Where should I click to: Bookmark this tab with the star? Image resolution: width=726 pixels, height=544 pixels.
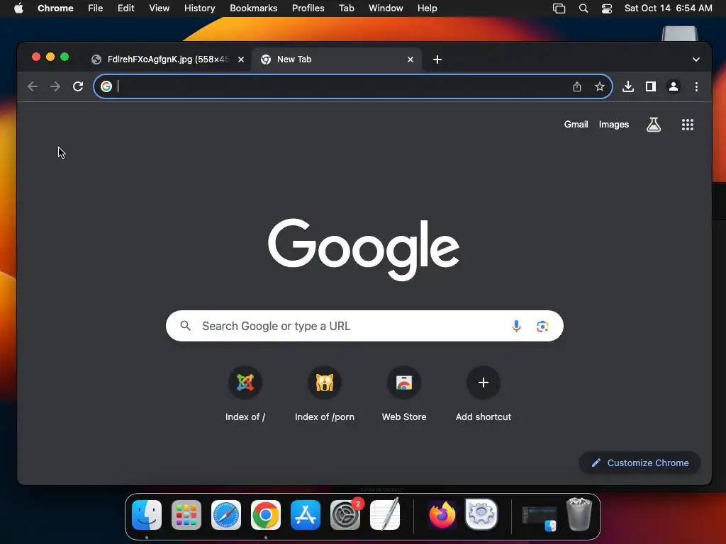coord(600,86)
